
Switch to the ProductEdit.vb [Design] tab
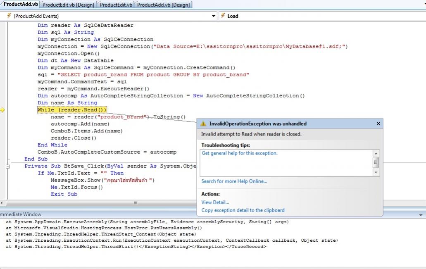pyautogui.click(x=69, y=5)
